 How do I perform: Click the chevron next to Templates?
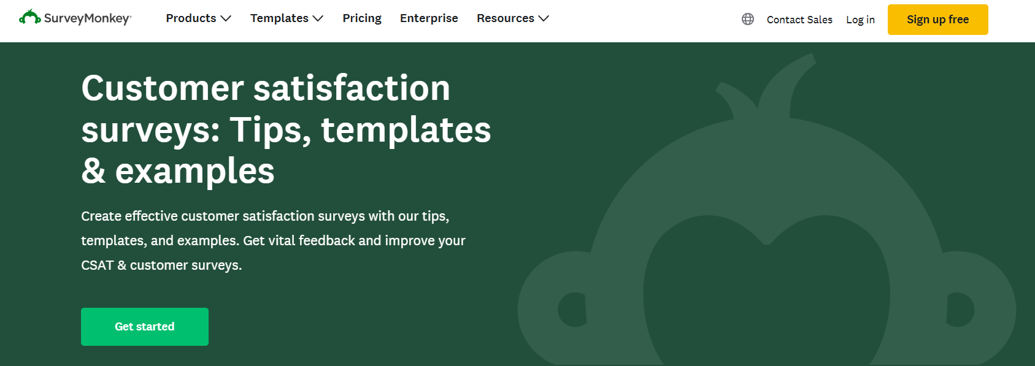pos(319,19)
